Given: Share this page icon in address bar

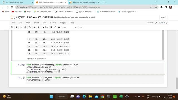Looking at the screenshot, I should coord(151,7).
